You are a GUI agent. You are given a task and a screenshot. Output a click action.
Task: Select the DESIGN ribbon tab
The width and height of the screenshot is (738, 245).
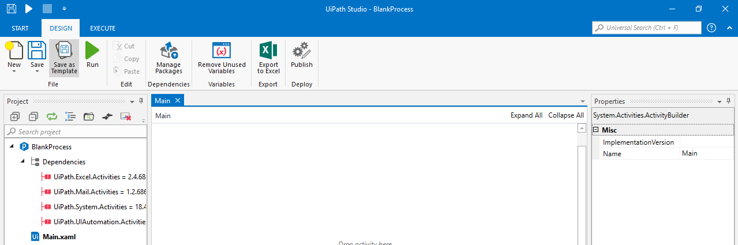pyautogui.click(x=61, y=28)
